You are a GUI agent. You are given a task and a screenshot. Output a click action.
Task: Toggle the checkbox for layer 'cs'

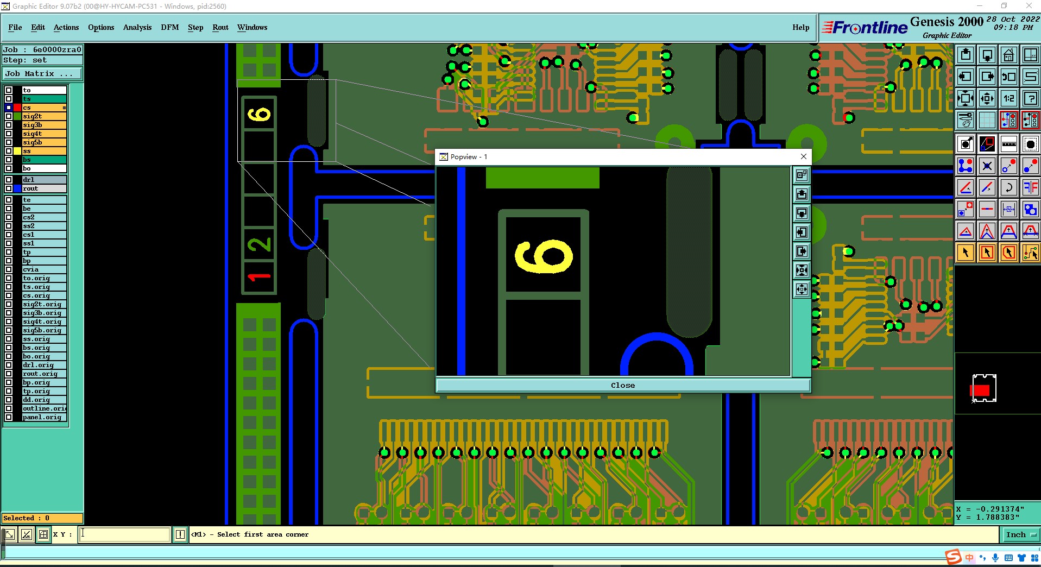[9, 108]
